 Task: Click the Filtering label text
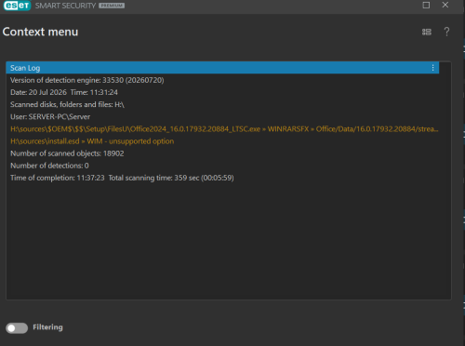tap(47, 327)
